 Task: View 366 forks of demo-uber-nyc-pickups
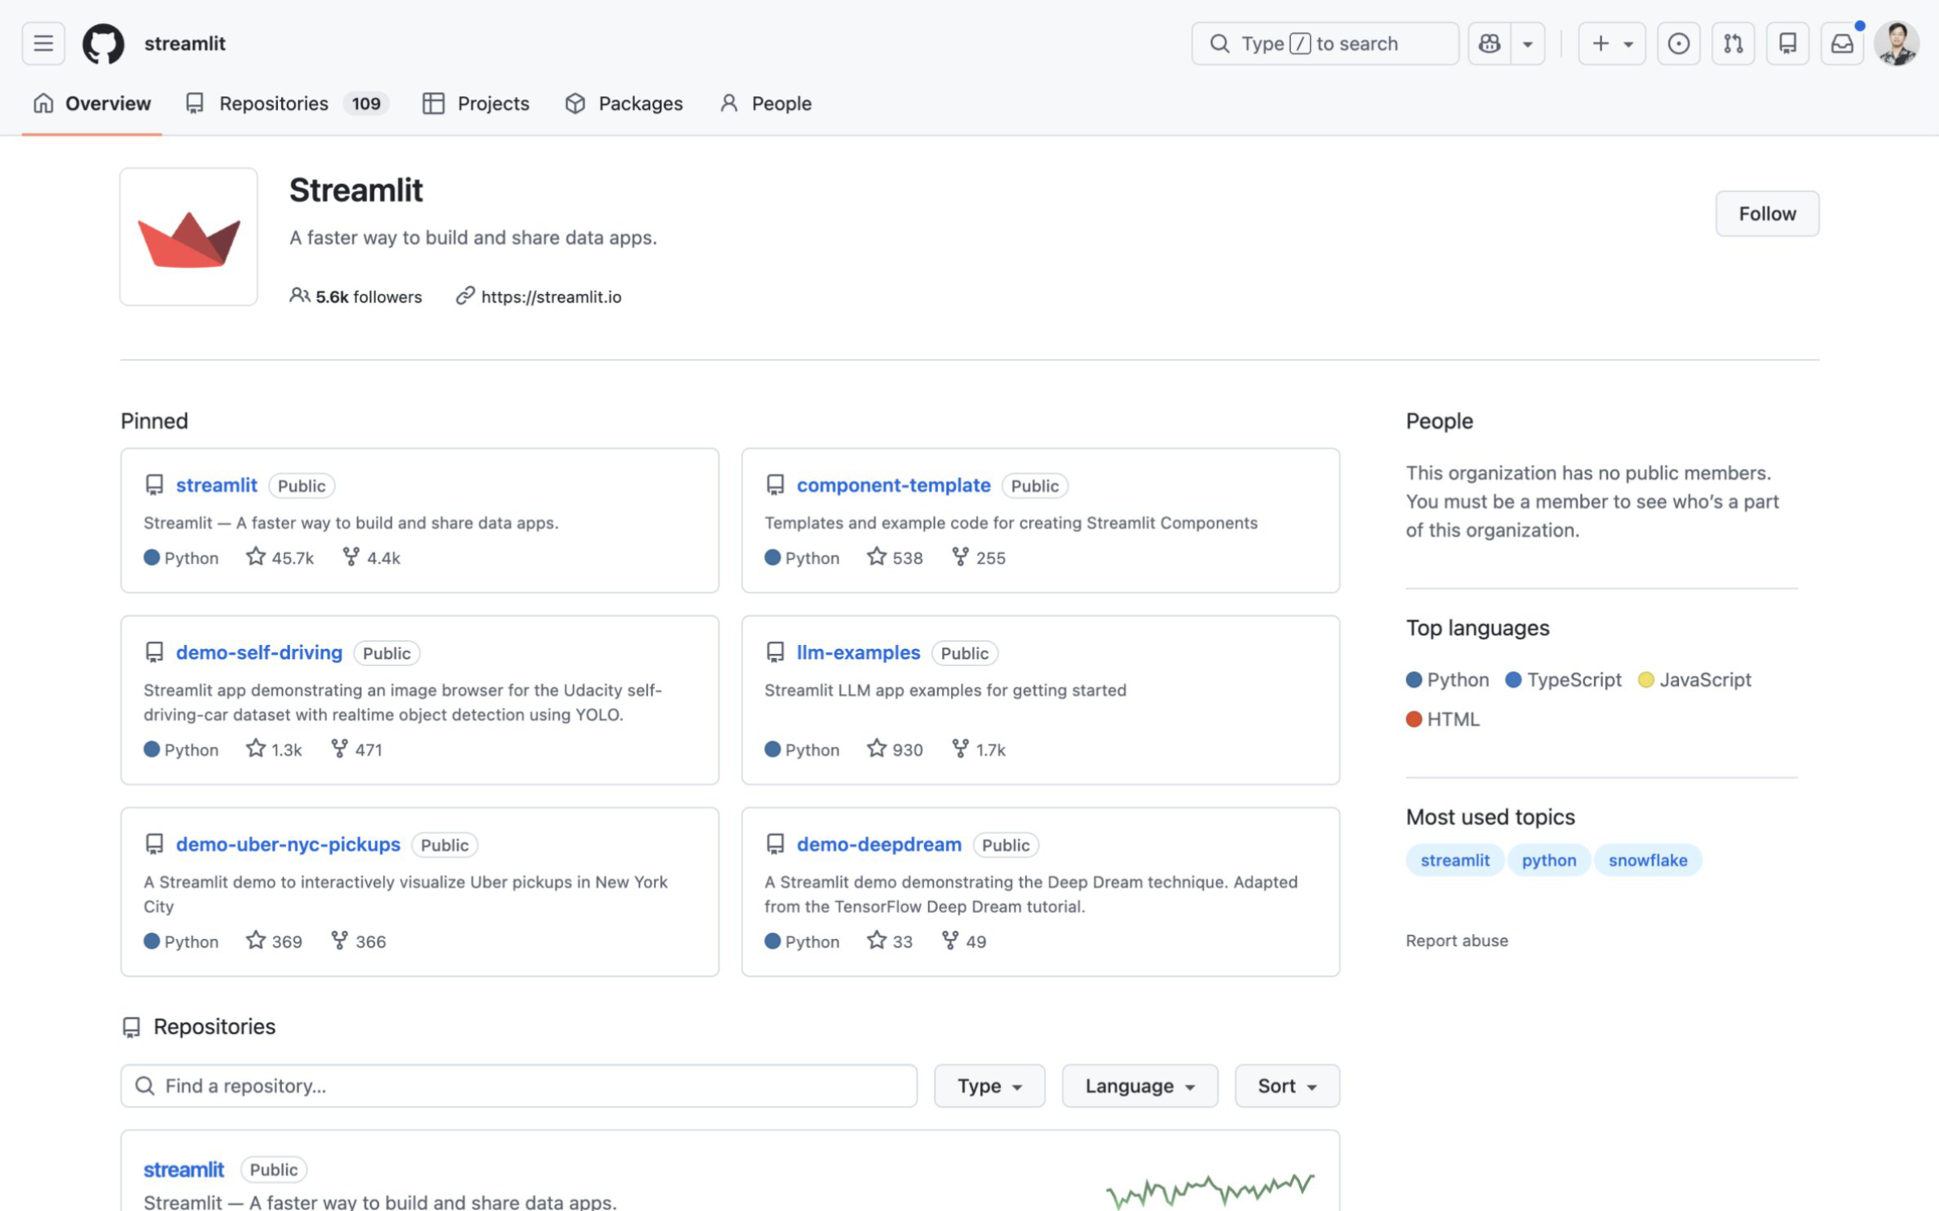tap(359, 941)
